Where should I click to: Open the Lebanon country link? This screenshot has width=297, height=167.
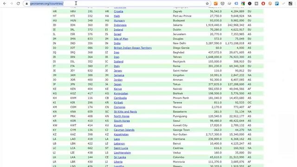point(119,143)
